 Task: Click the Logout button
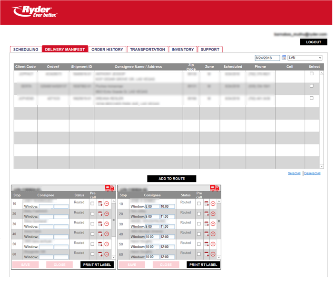314,42
